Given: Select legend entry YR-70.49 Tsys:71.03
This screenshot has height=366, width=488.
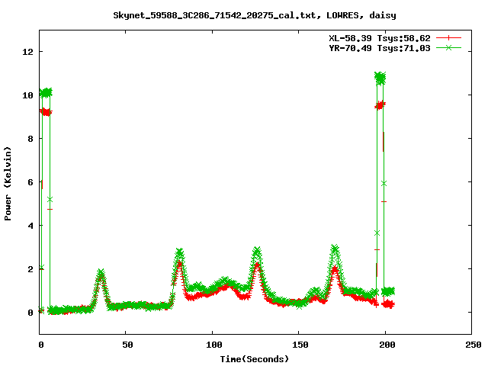Looking at the screenshot, I should (380, 48).
